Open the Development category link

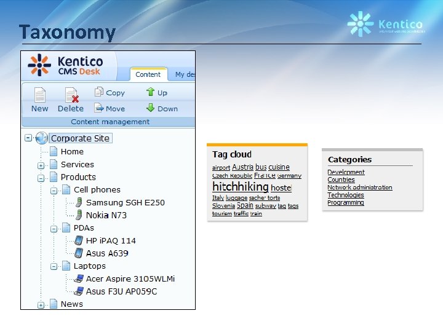pyautogui.click(x=346, y=172)
